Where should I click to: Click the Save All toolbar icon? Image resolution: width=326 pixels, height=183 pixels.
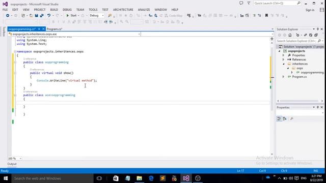[42, 16]
